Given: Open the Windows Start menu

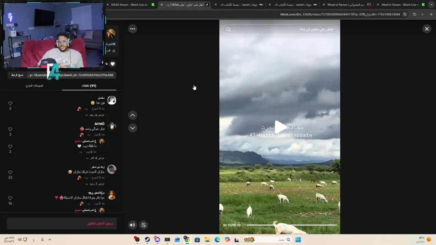Looking at the screenshot, I should pyautogui.click(x=298, y=240).
